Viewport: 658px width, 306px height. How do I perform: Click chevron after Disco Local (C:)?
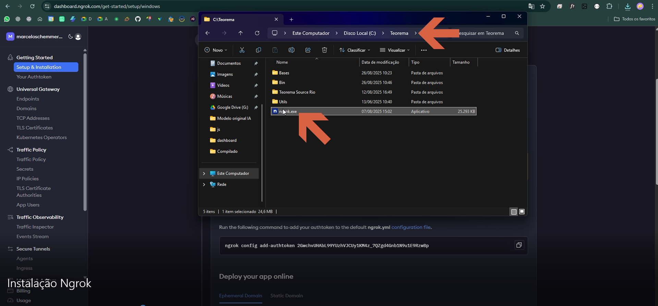click(x=383, y=33)
